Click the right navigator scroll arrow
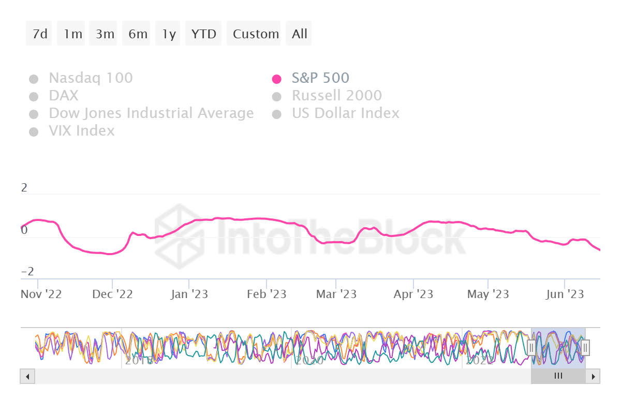Image resolution: width=621 pixels, height=414 pixels. point(594,376)
